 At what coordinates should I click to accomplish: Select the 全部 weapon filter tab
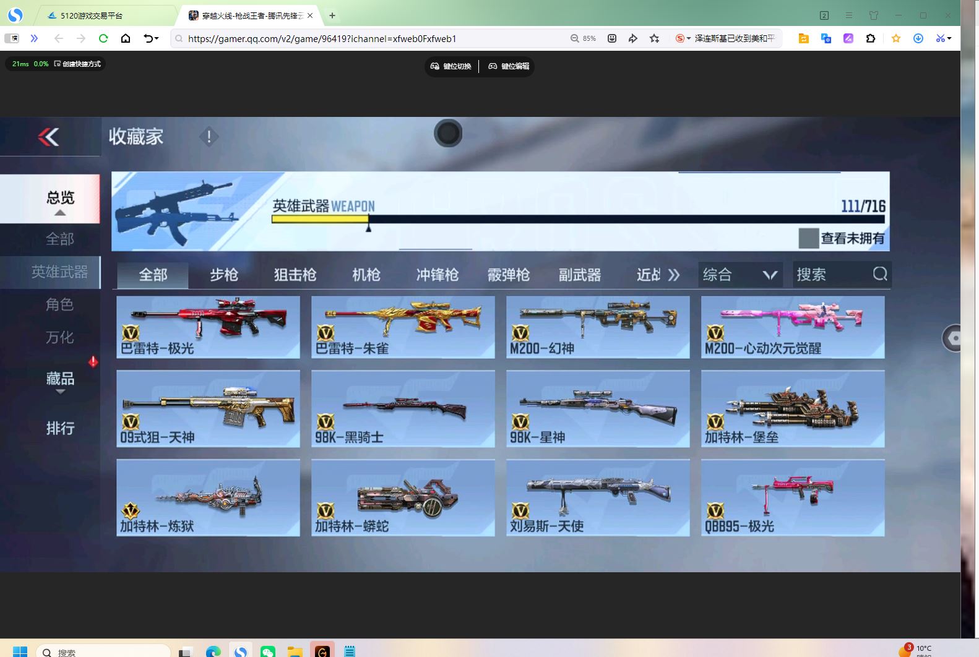click(153, 275)
